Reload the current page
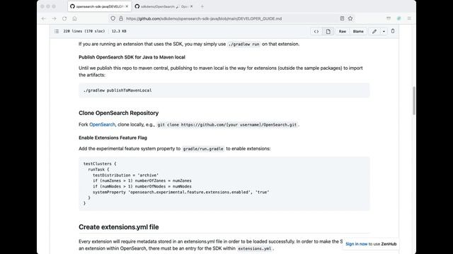Screen dimensions: 453x254 pos(64,18)
